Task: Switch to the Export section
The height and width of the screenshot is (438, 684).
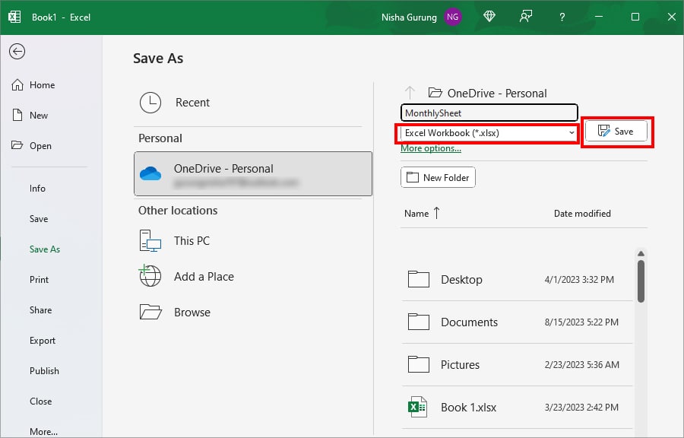Action: tap(42, 340)
